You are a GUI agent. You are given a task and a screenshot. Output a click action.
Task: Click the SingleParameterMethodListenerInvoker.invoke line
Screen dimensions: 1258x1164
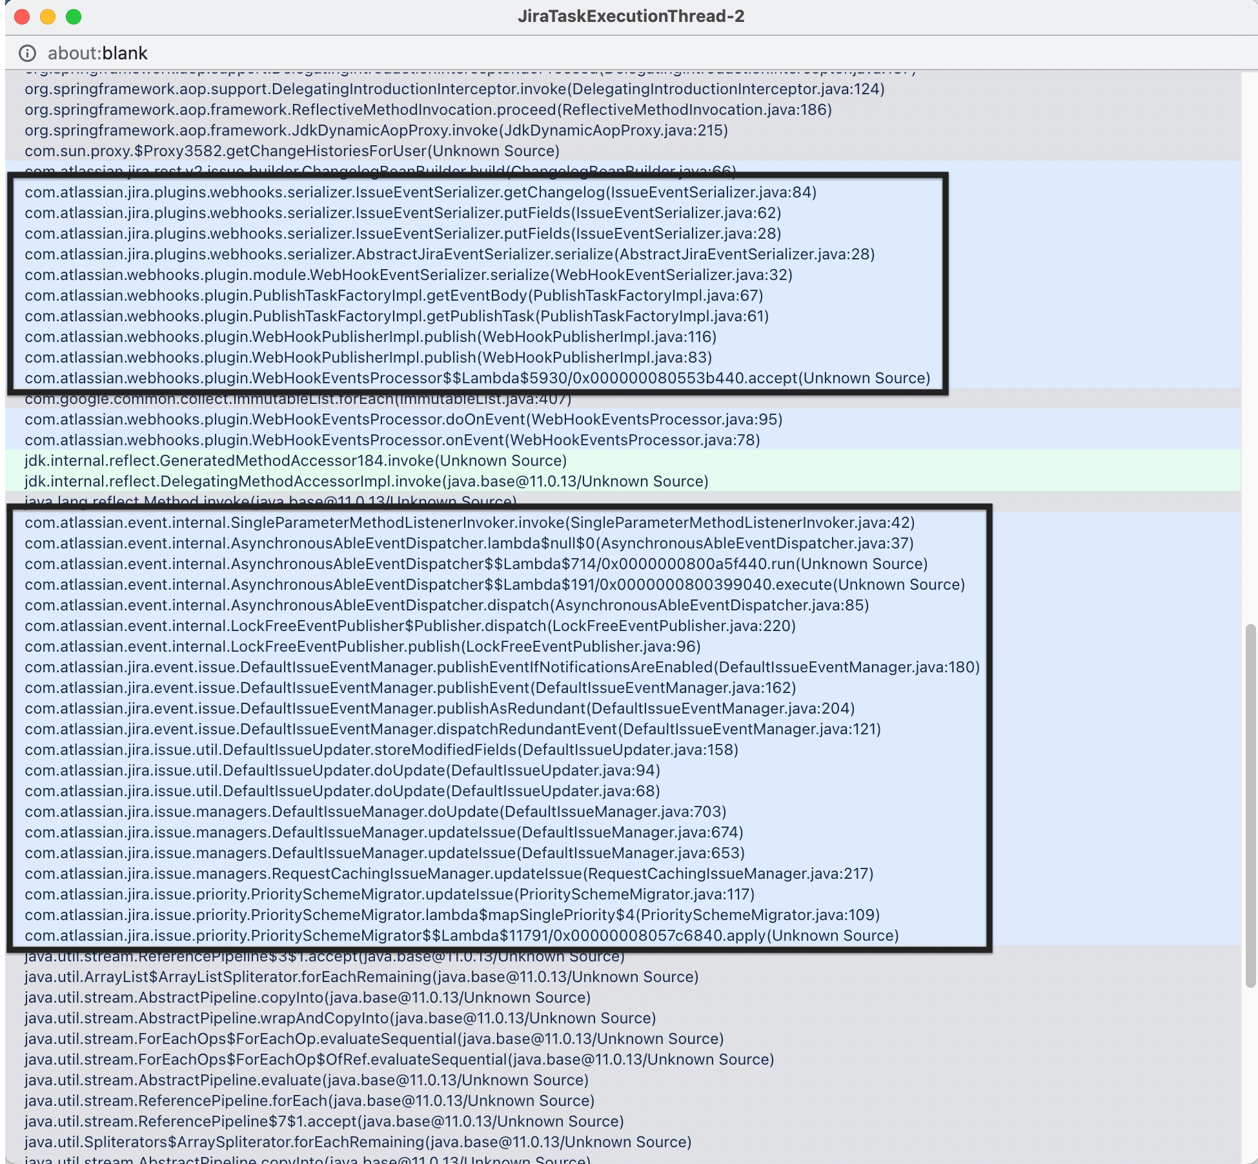click(469, 523)
